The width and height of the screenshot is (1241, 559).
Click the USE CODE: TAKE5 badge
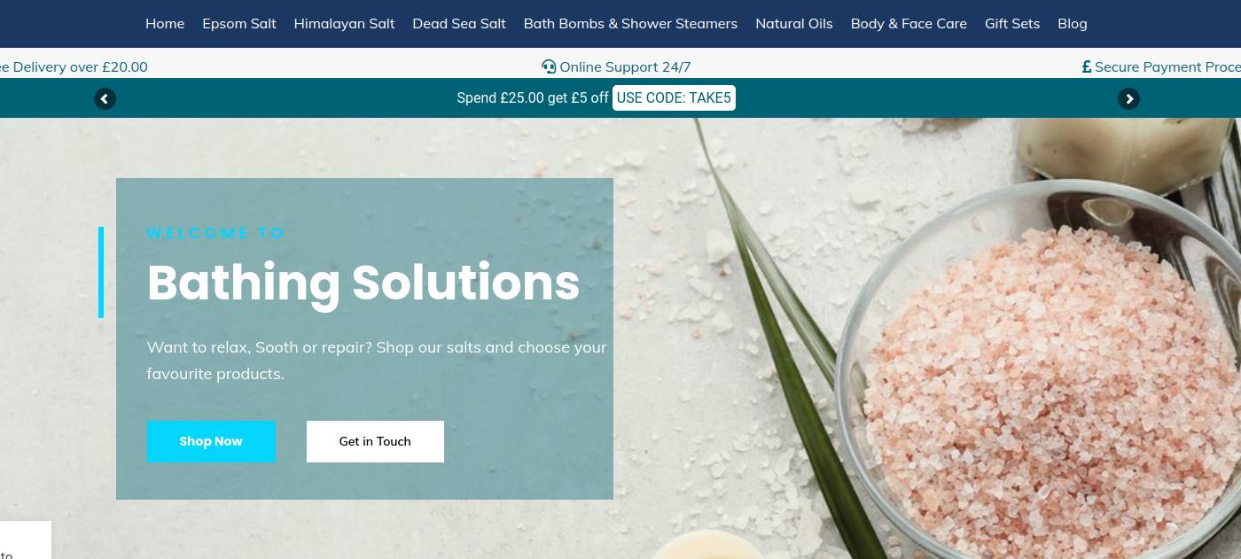(674, 98)
